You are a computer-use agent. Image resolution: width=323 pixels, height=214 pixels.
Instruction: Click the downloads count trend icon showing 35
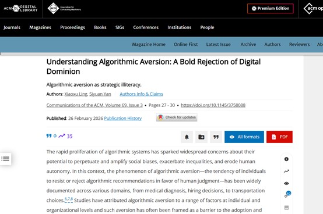[x=65, y=136]
